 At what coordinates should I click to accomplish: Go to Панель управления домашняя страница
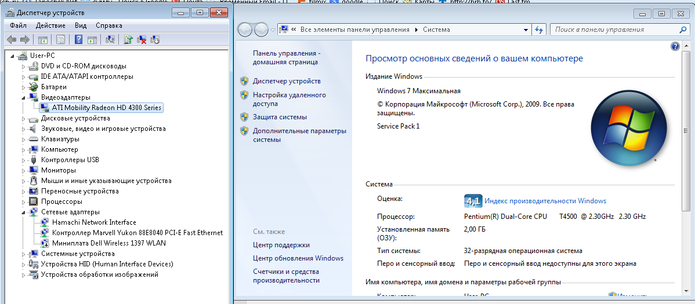(x=287, y=57)
